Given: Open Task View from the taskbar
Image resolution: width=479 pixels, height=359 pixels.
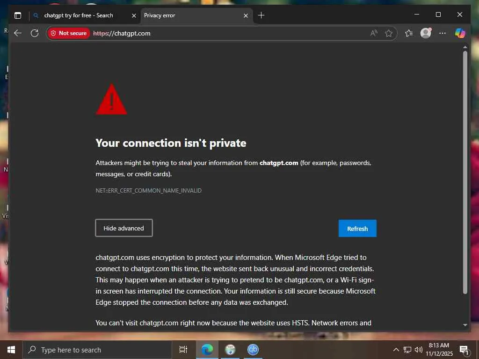Looking at the screenshot, I should [183, 350].
